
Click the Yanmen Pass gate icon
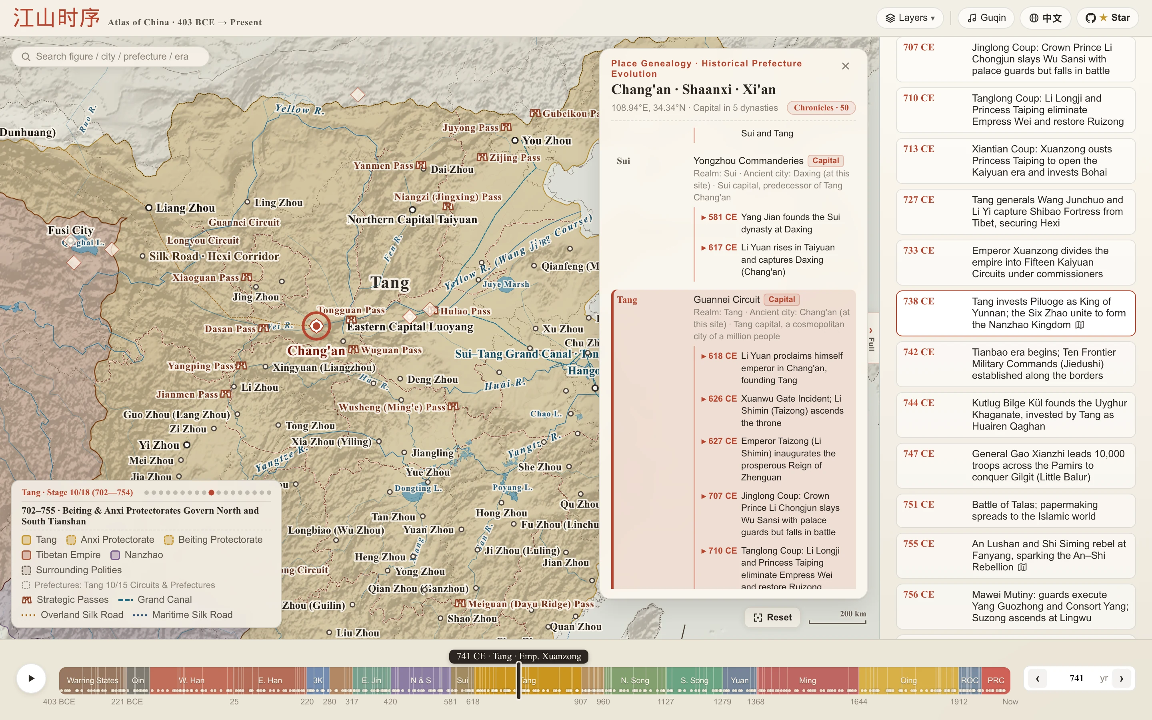point(421,165)
